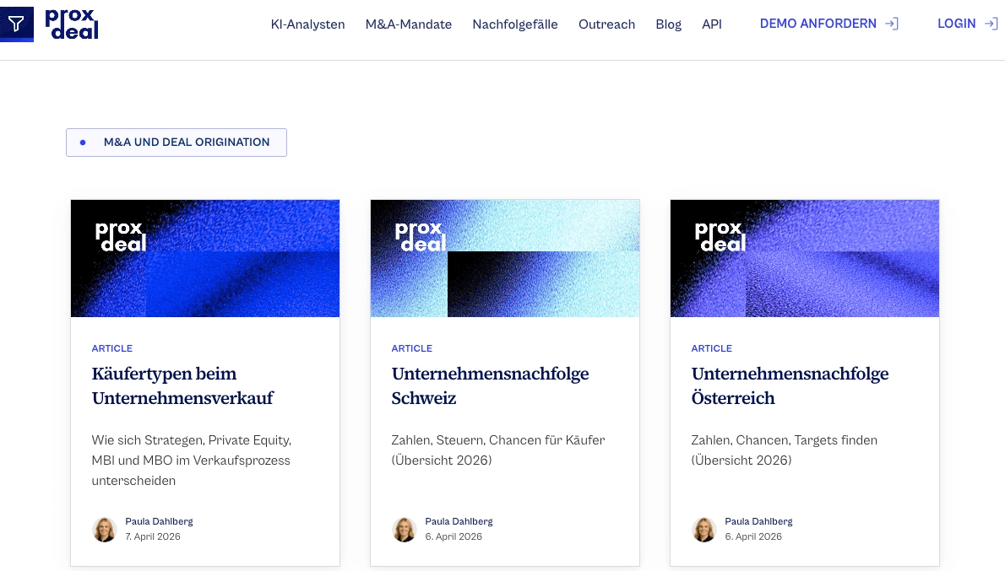Open the KI-Analysten menu item
The image size is (1005, 571).
click(x=307, y=24)
